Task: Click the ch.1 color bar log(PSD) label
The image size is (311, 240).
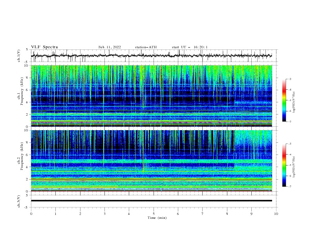Action: [x=294, y=102]
